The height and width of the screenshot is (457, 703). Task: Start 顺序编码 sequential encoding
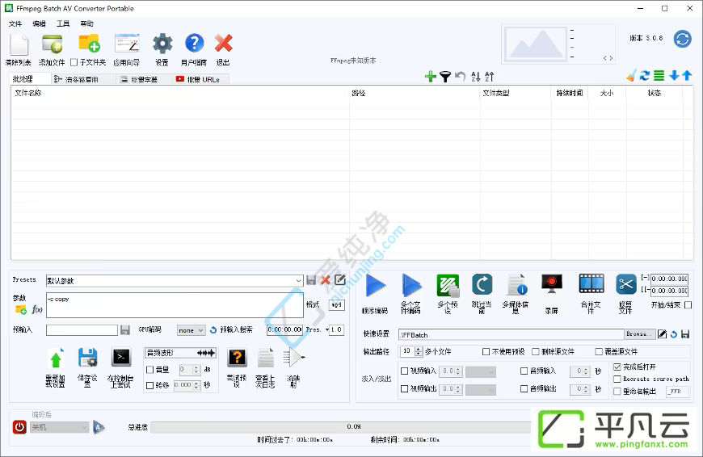(x=376, y=285)
